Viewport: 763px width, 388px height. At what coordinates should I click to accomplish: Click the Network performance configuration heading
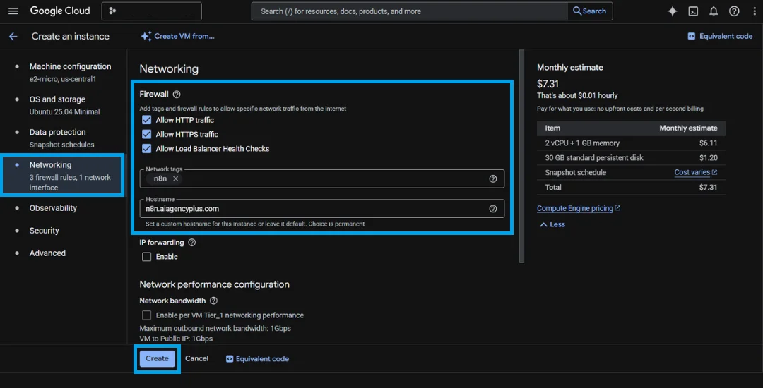point(214,284)
